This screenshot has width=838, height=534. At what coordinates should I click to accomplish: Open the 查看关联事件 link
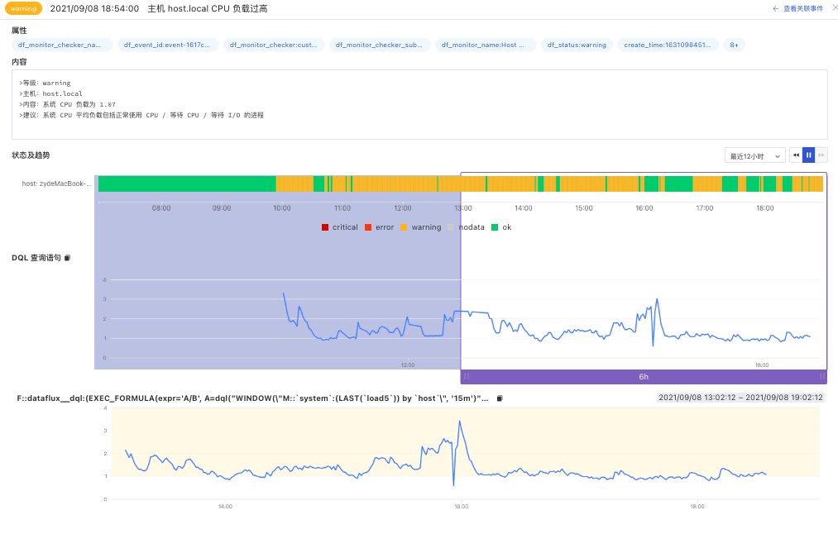coord(802,8)
